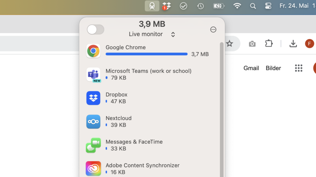Open the Gmail link on Google page
The width and height of the screenshot is (316, 177).
251,68
